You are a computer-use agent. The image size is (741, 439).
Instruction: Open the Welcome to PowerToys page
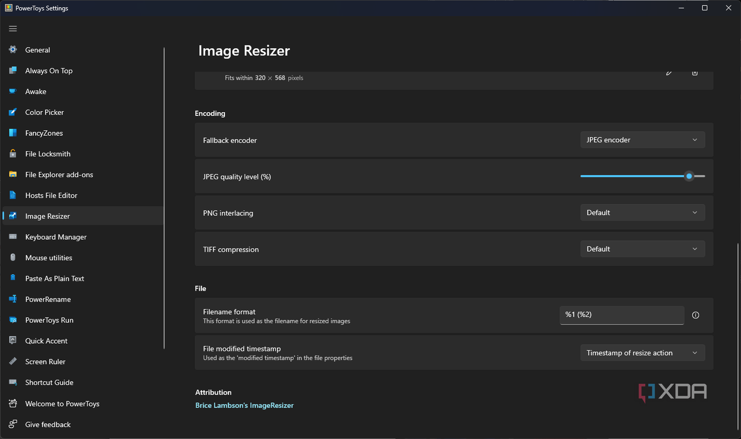[83, 404]
